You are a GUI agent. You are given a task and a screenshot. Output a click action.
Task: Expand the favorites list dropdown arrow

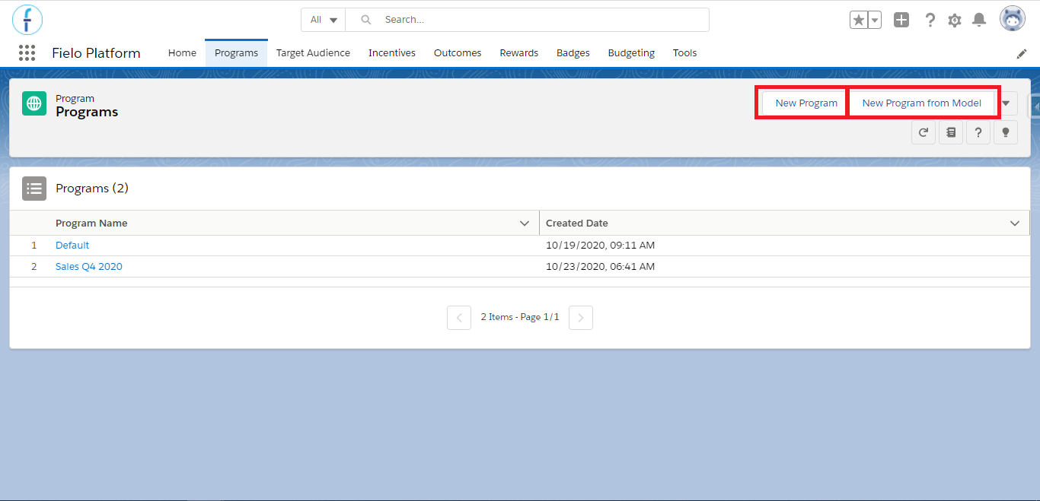875,20
